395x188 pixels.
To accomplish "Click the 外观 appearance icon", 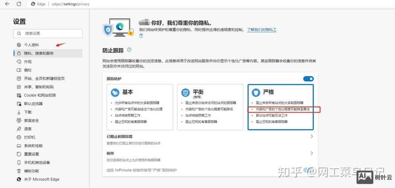I will (x=19, y=62).
